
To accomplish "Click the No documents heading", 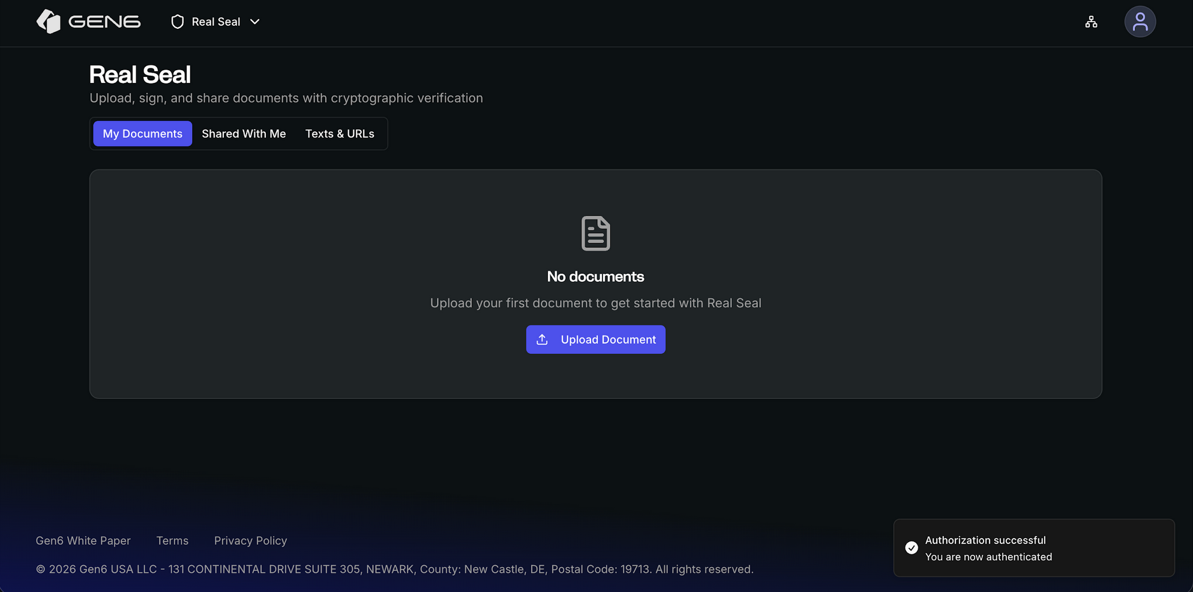I will point(595,277).
